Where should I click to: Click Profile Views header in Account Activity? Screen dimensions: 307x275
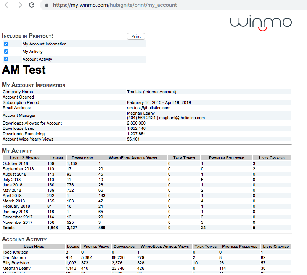click(x=96, y=247)
